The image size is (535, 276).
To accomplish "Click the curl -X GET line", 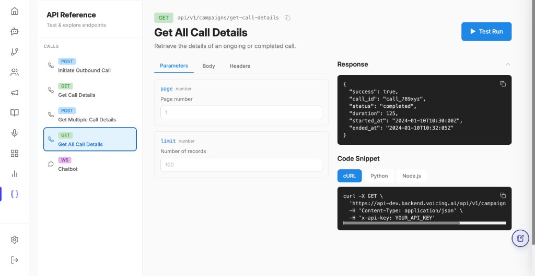I will click(x=363, y=196).
